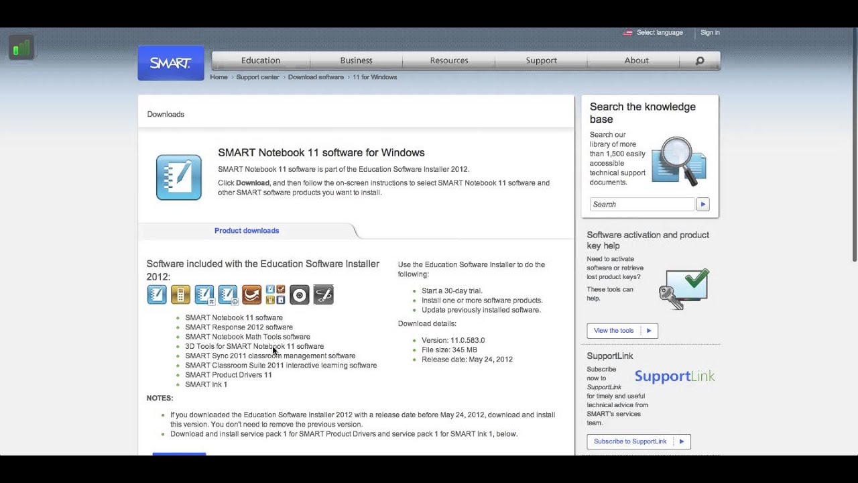The width and height of the screenshot is (858, 483).
Task: Click the 'NOTES:' label
Action: [x=160, y=398]
